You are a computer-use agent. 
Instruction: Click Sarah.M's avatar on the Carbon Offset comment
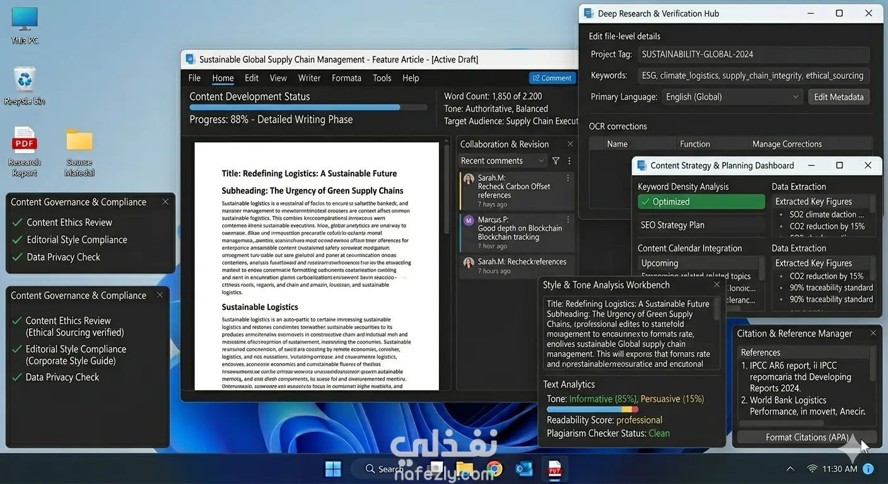tap(469, 179)
